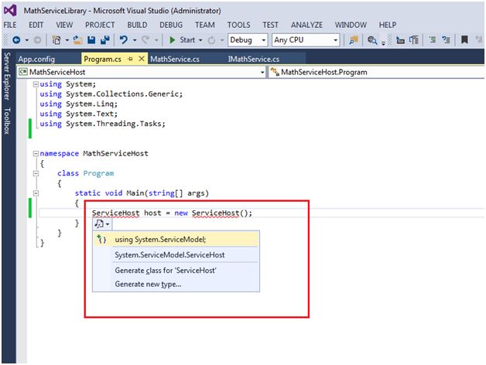Viewport: 486px width, 365px height.
Task: Switch to the IMathService.cs tab
Action: pyautogui.click(x=254, y=59)
